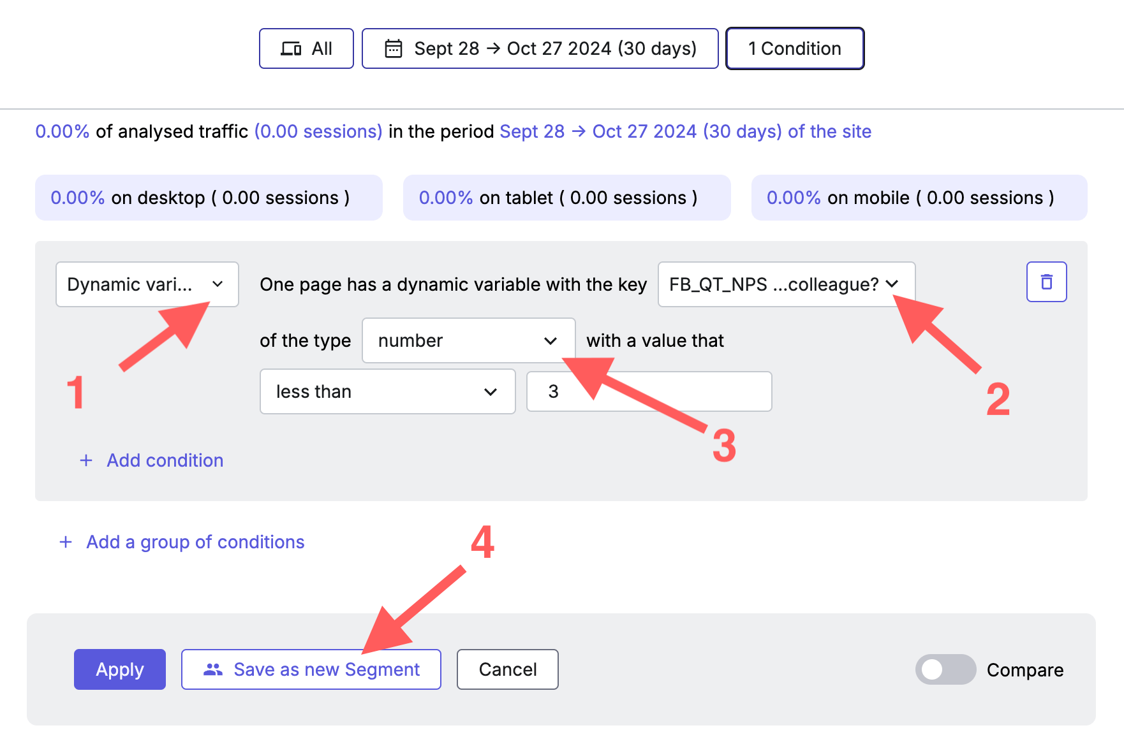
Task: Toggle the Compare switch
Action: coord(945,669)
